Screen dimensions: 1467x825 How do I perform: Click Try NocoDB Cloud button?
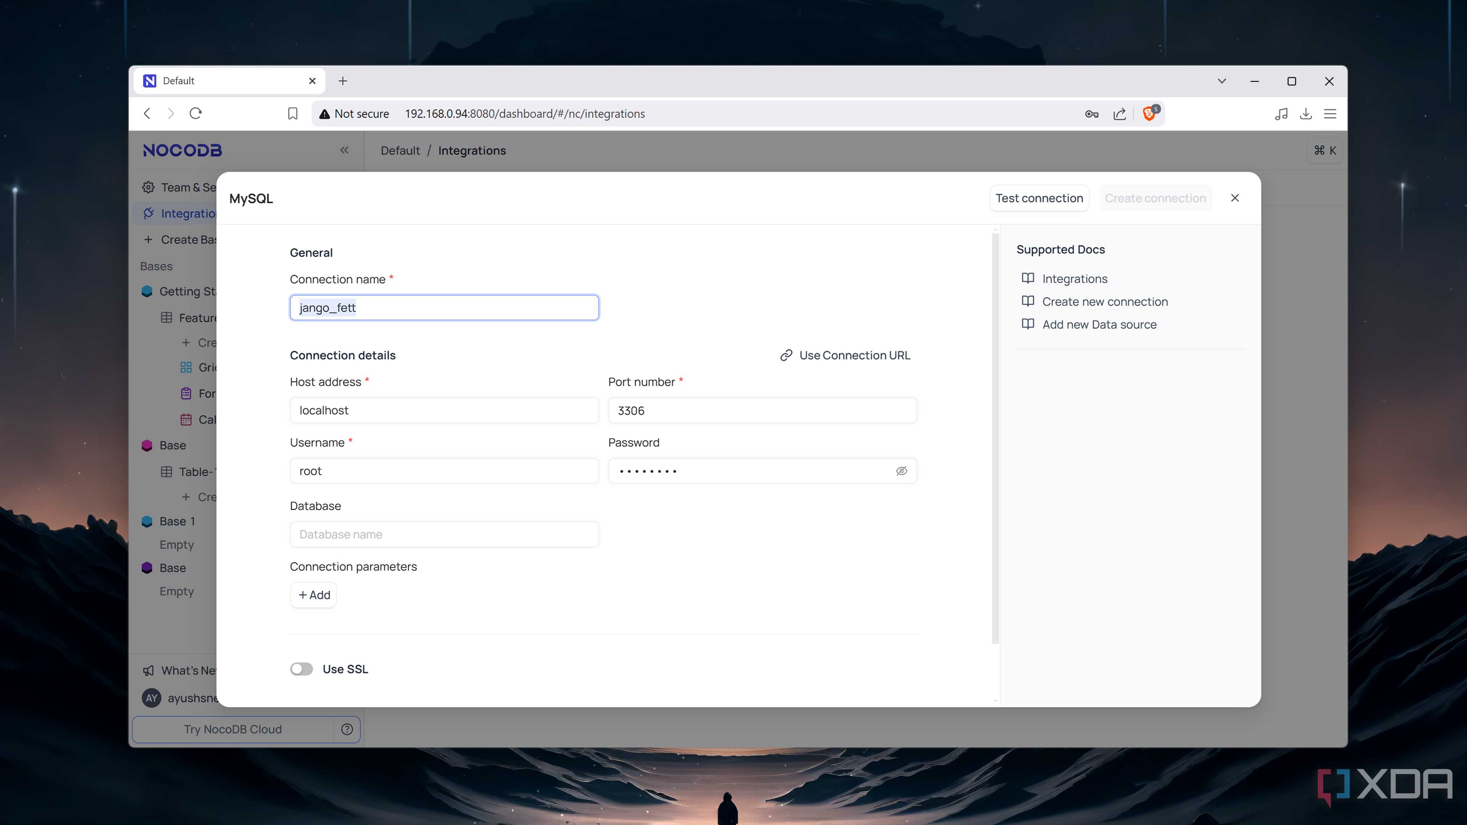pyautogui.click(x=232, y=730)
